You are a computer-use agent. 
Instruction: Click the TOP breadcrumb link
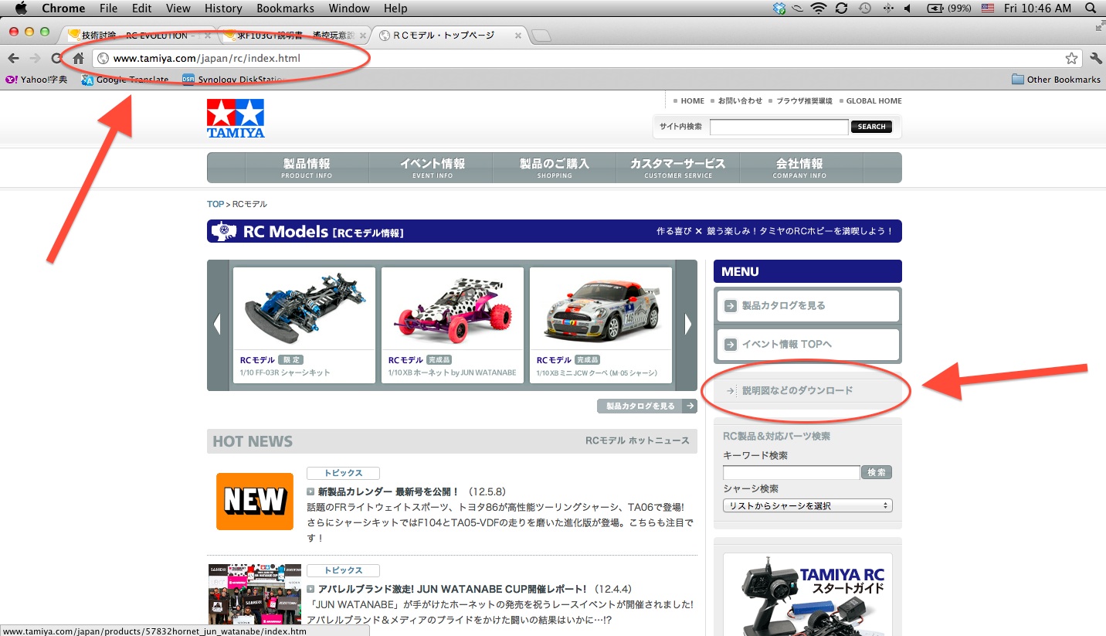215,204
